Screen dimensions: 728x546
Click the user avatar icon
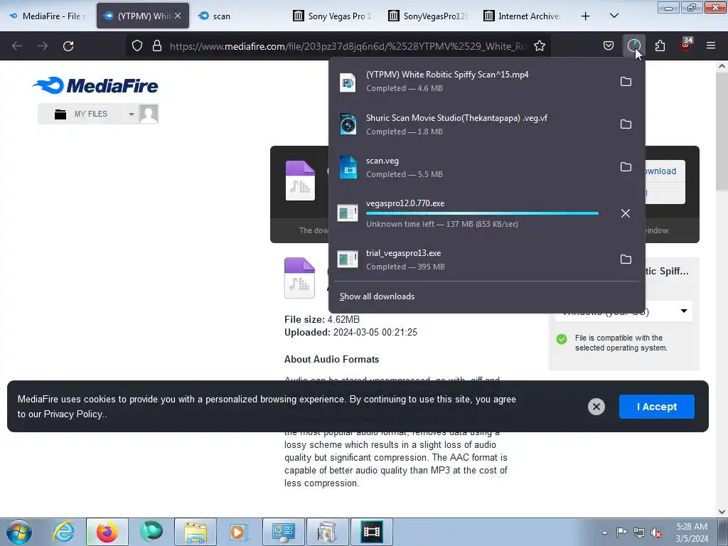coord(149,114)
